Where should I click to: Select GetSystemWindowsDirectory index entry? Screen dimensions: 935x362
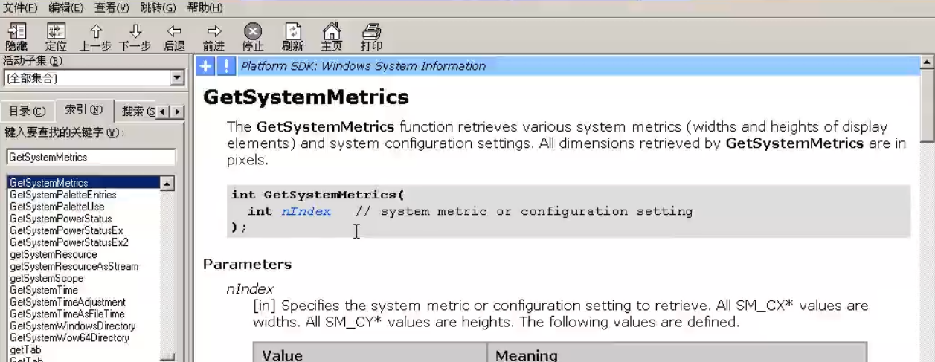[73, 326]
